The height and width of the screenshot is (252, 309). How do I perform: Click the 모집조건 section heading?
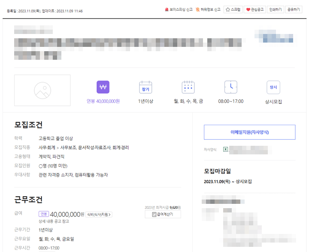click(28, 125)
